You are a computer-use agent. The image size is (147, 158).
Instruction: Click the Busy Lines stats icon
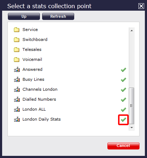tap(17, 79)
